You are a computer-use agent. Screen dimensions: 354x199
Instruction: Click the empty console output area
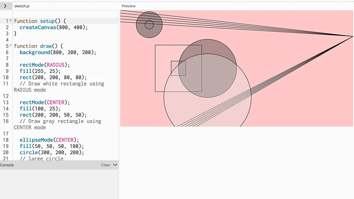[59, 184]
